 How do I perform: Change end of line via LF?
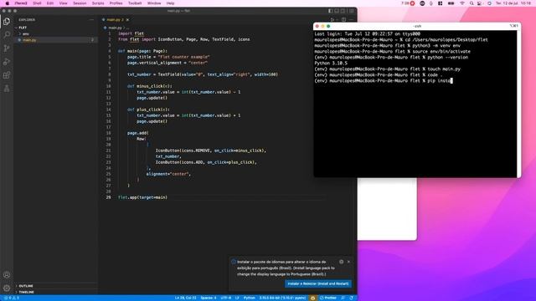click(237, 298)
